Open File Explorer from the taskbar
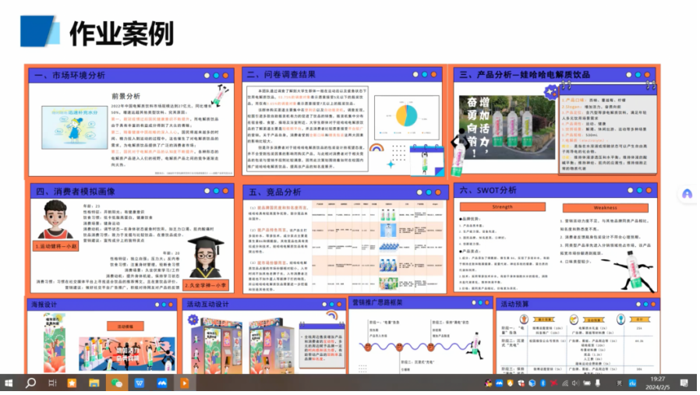This screenshot has width=700, height=395. pyautogui.click(x=95, y=383)
